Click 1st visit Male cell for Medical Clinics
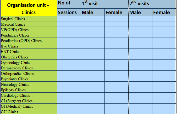This screenshot has width=177, height=114. (x=92, y=24)
